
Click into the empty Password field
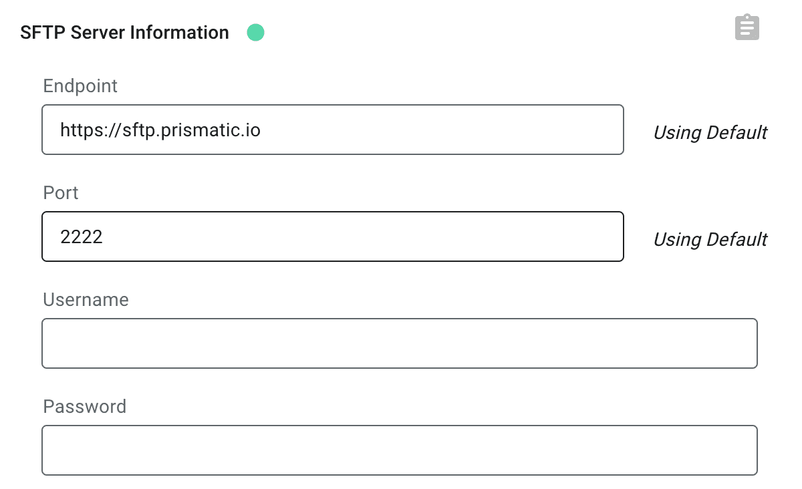pyautogui.click(x=399, y=450)
